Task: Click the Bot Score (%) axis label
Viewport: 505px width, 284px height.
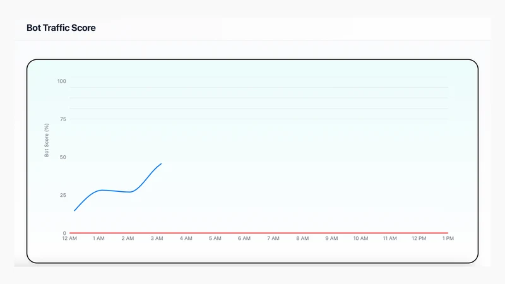Action: [47, 140]
